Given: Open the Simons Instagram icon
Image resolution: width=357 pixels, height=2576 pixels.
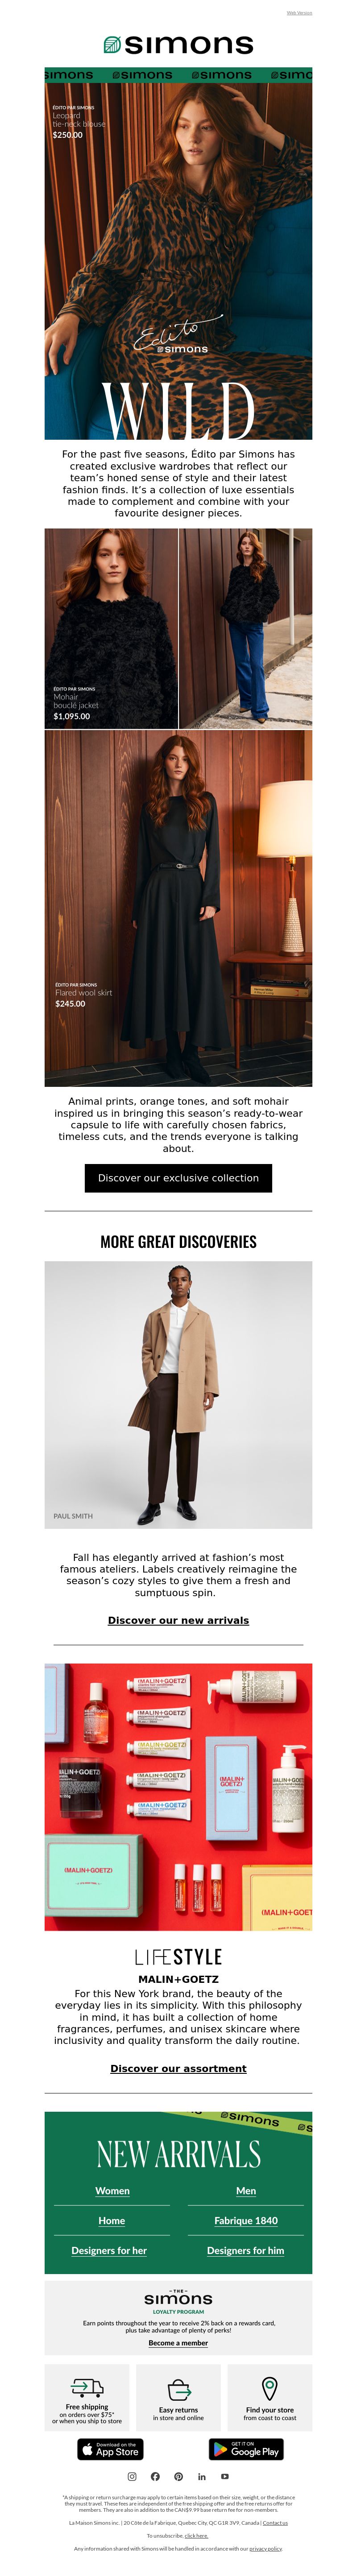Looking at the screenshot, I should (x=132, y=2476).
